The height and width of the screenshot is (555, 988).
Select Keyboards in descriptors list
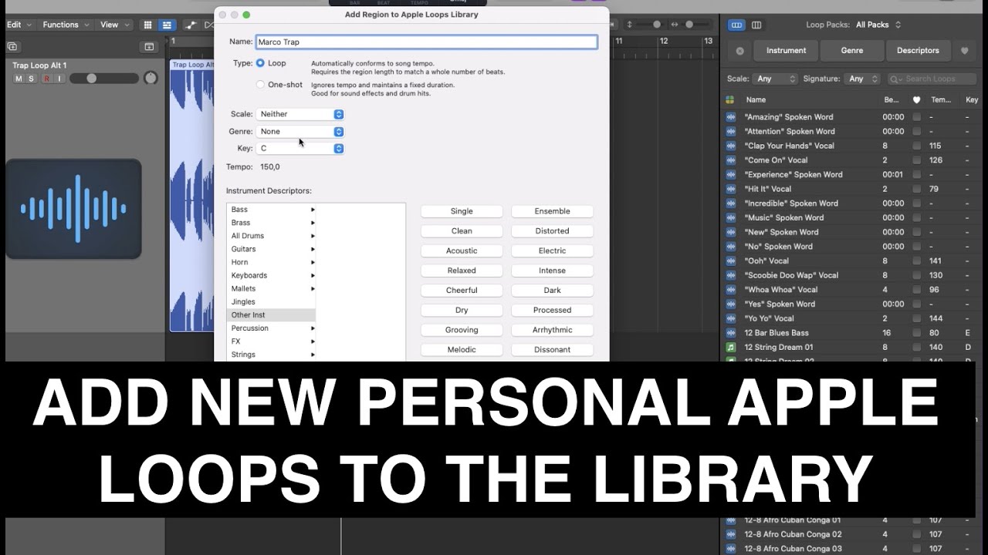(x=271, y=275)
